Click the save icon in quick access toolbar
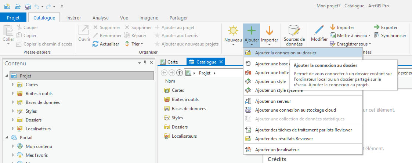412x163 pixels. click(x=28, y=6)
